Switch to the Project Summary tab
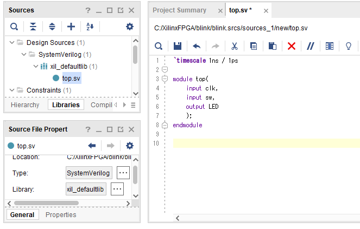Image resolution: width=360 pixels, height=229 pixels. click(x=179, y=10)
